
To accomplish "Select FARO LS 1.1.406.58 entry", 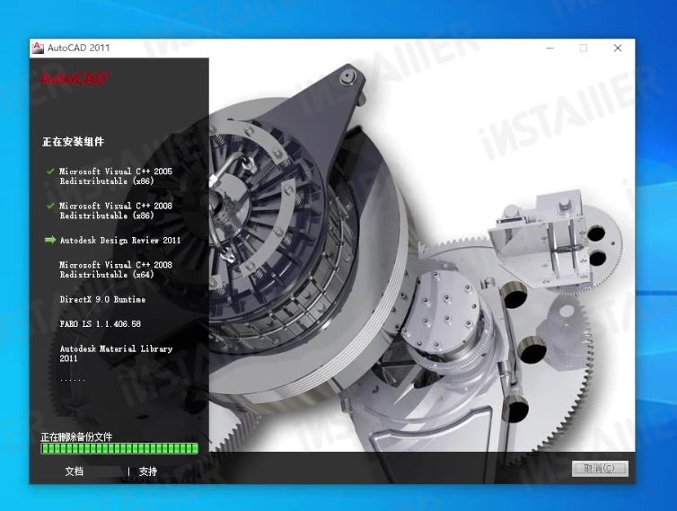I will 101,324.
